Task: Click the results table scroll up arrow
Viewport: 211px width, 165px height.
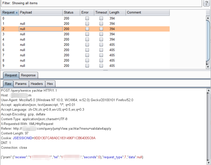Action: [x=208, y=18]
